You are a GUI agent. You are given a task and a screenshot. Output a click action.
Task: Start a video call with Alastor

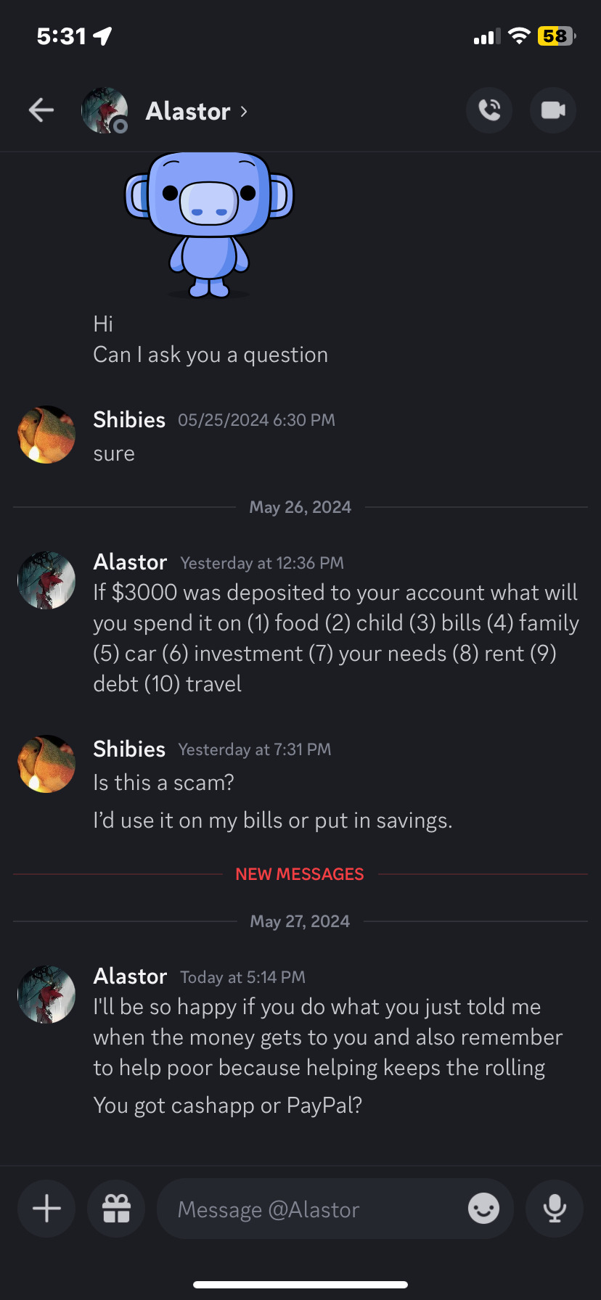pos(553,110)
